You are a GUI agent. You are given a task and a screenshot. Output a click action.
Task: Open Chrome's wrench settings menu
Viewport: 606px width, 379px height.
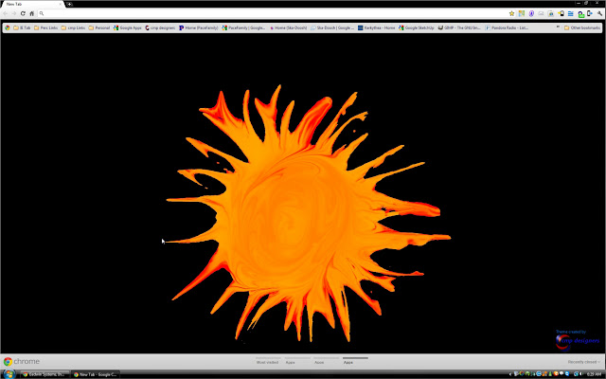click(599, 13)
